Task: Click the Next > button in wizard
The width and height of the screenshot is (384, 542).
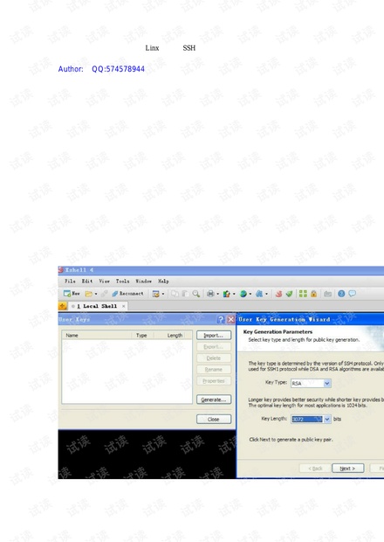Action: [x=347, y=469]
